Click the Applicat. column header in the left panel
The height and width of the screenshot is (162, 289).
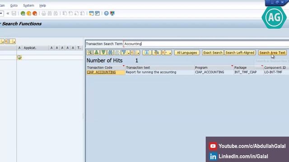point(35,48)
